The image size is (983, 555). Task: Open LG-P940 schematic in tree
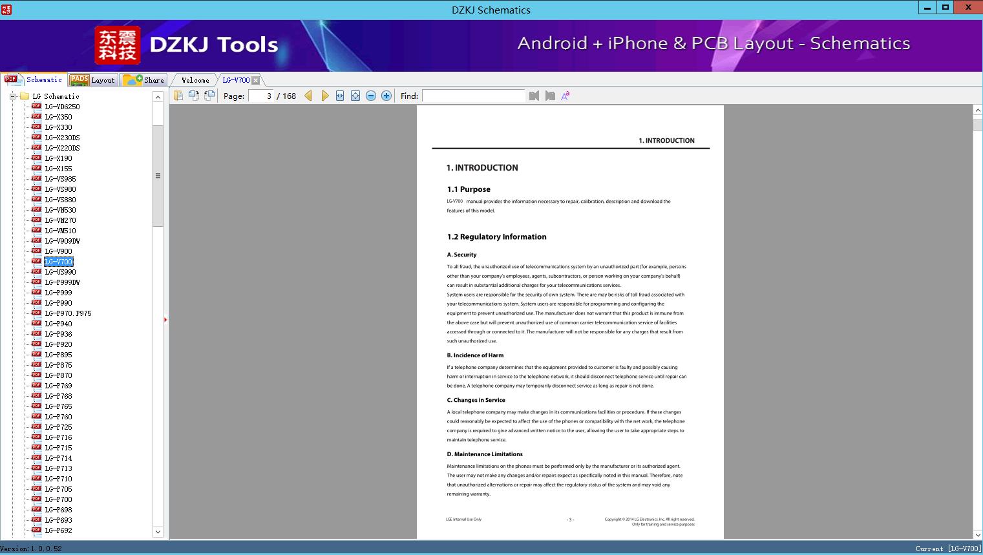[58, 324]
